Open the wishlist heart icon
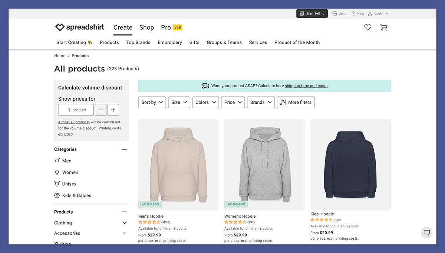 point(367,27)
